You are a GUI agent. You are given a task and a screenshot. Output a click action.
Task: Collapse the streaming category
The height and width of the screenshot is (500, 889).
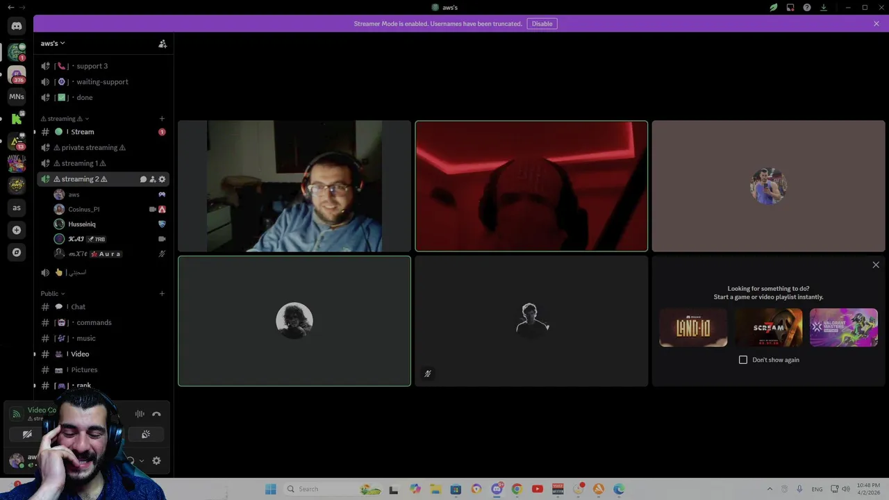coord(65,119)
